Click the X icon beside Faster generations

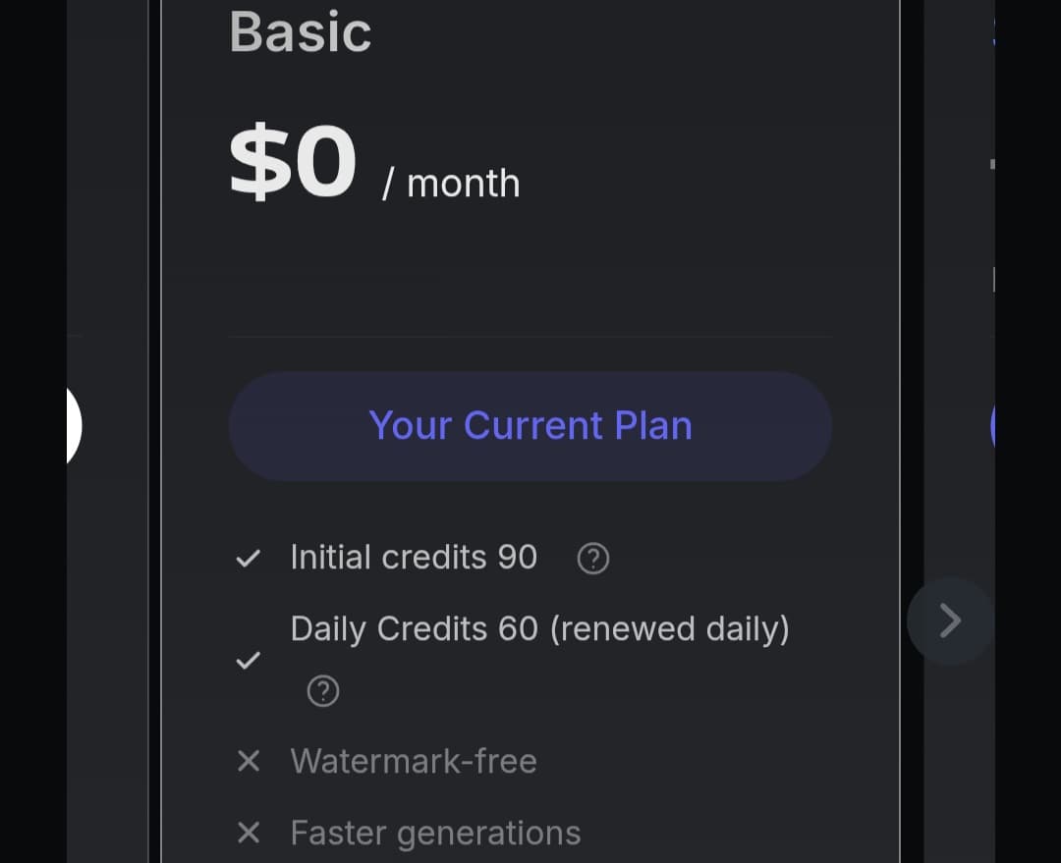tap(249, 833)
